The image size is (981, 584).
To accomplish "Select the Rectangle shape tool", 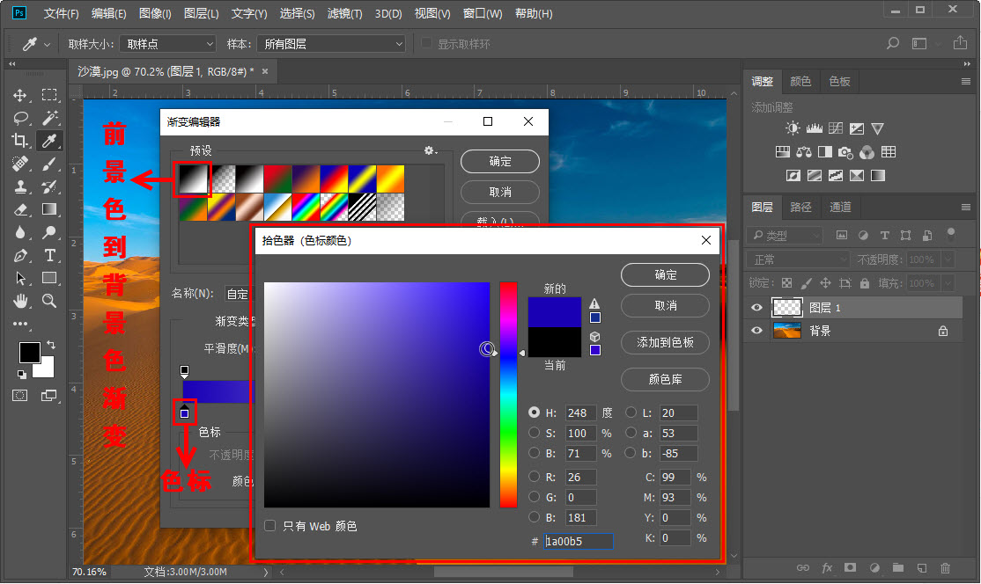I will tap(49, 278).
